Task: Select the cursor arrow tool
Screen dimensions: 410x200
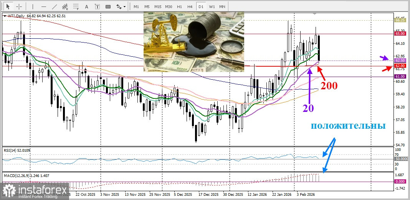Action: [x=8, y=7]
